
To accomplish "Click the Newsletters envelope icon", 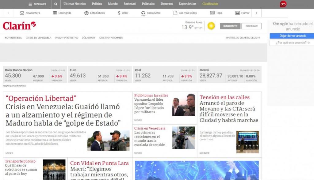I will tap(22, 13).
